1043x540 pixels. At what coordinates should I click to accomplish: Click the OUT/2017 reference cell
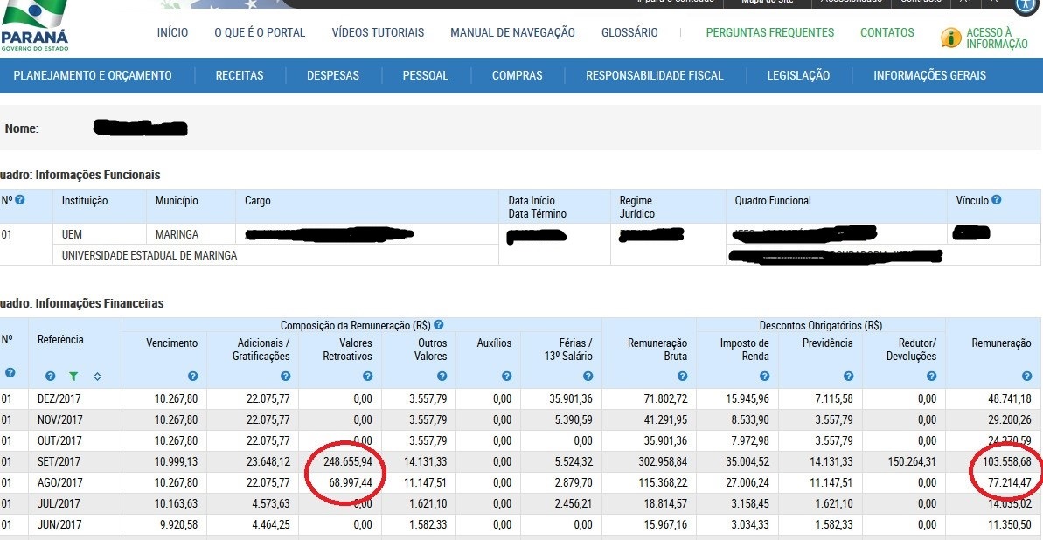click(x=59, y=441)
